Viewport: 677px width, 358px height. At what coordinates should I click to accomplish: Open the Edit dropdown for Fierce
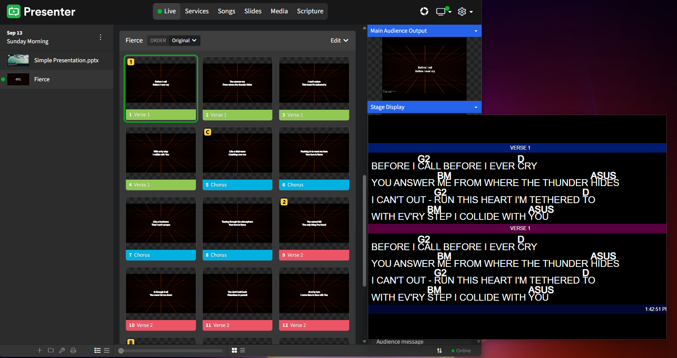tap(339, 41)
